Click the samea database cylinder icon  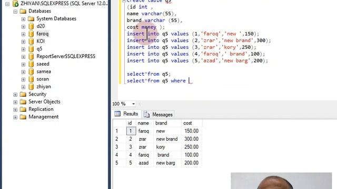(x=31, y=71)
